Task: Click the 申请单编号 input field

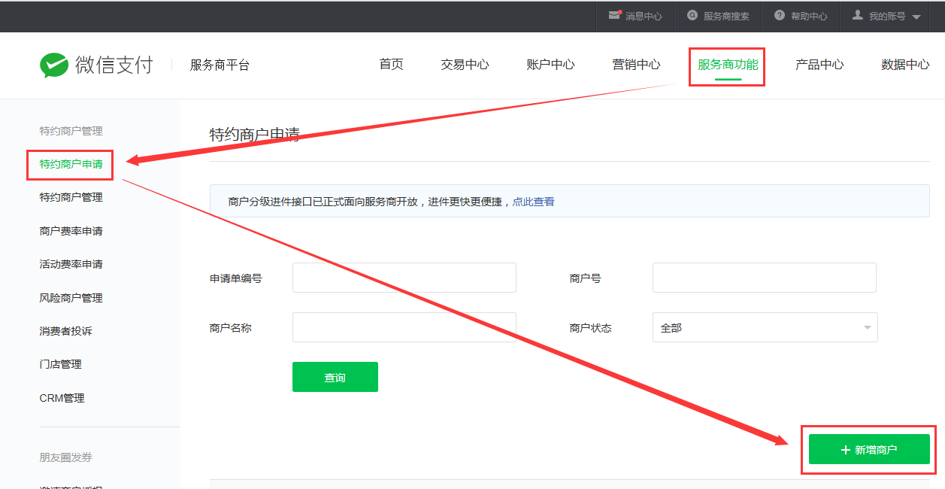Action: coord(404,278)
